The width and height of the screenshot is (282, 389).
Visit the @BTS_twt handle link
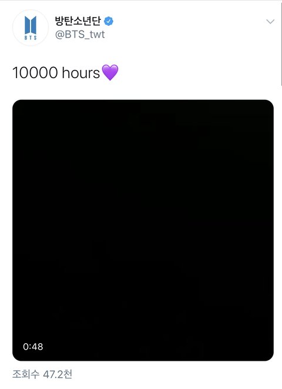(x=80, y=34)
